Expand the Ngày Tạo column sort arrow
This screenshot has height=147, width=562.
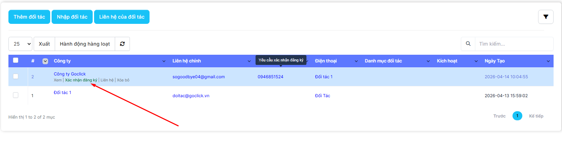pos(548,61)
